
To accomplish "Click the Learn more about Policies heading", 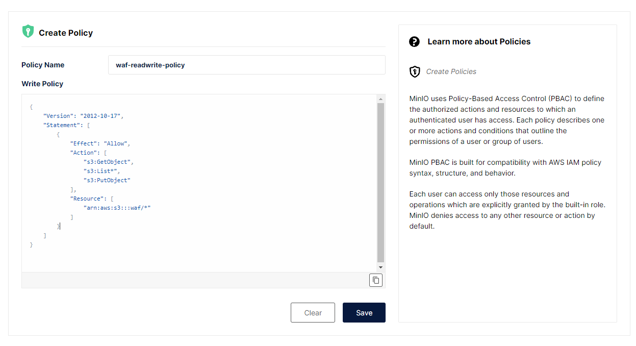I will pos(479,42).
